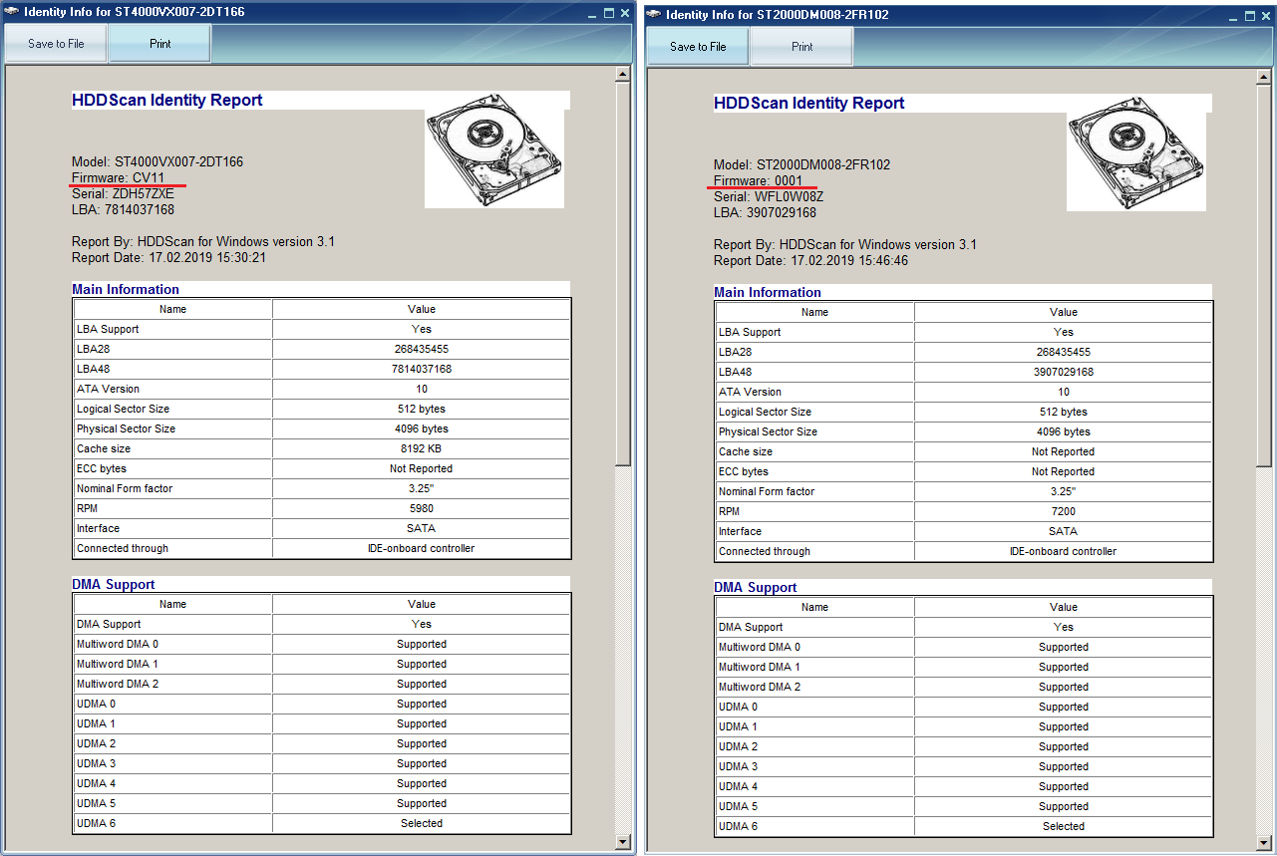Click Firmware CV11 text in left report
Viewport: 1277px width, 856px height.
(118, 177)
